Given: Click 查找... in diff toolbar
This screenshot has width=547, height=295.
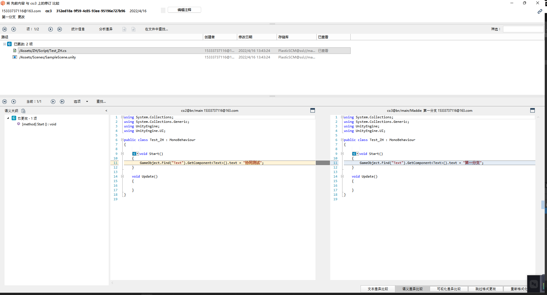Looking at the screenshot, I should click(x=101, y=102).
